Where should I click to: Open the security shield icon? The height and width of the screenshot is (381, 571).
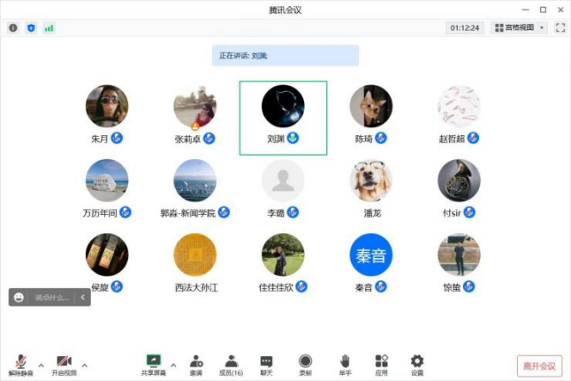tap(31, 27)
